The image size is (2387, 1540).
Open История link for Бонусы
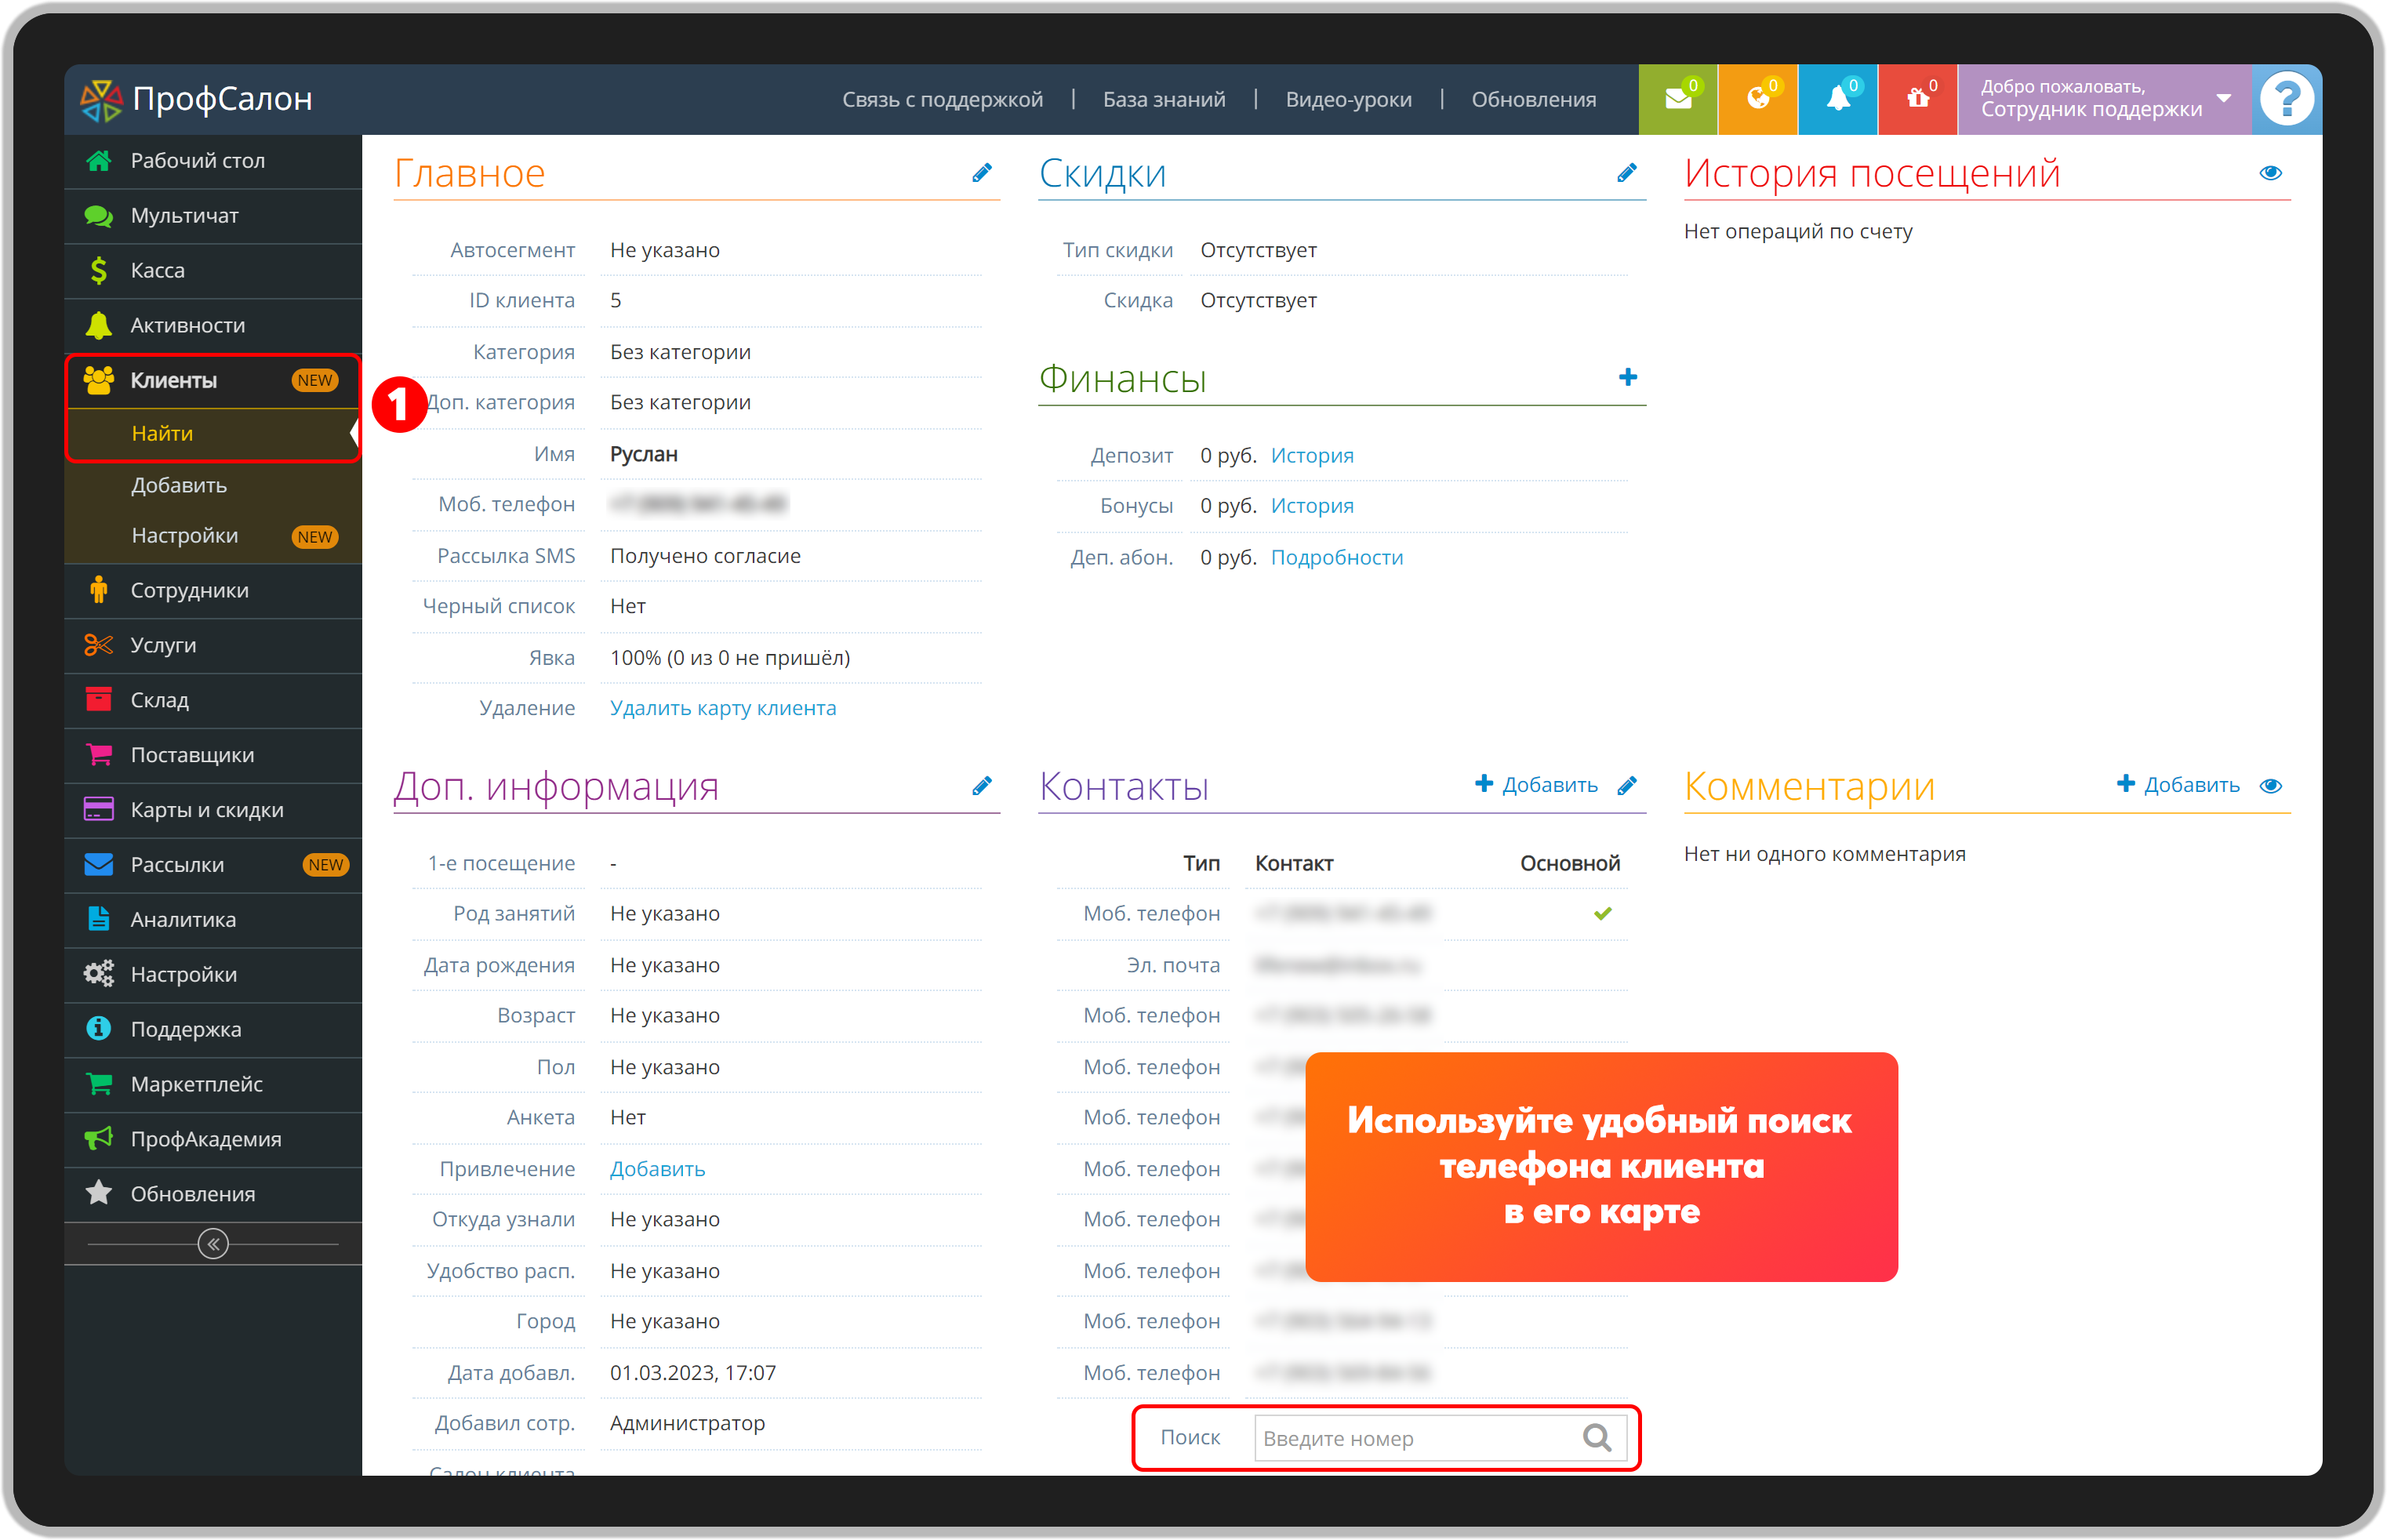point(1312,506)
